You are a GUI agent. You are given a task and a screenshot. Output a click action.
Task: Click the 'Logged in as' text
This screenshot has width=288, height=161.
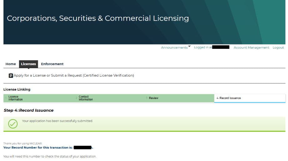click(x=203, y=47)
